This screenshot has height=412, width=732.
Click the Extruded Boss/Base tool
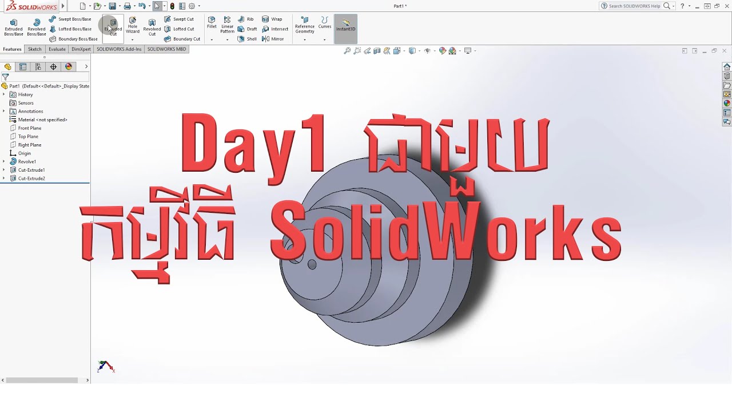14,27
